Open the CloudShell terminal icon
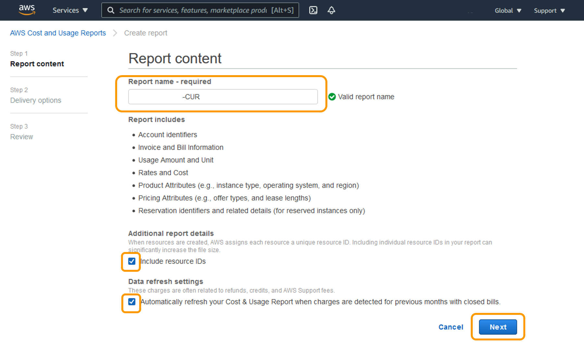Image resolution: width=584 pixels, height=344 pixels. coord(313,10)
